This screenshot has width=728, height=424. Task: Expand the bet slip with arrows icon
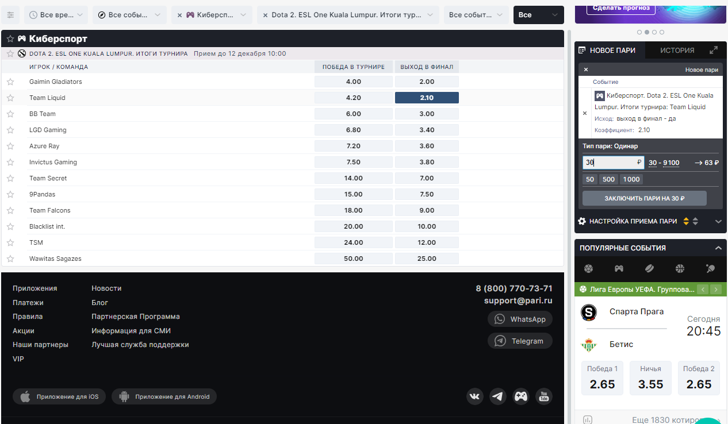point(714,50)
